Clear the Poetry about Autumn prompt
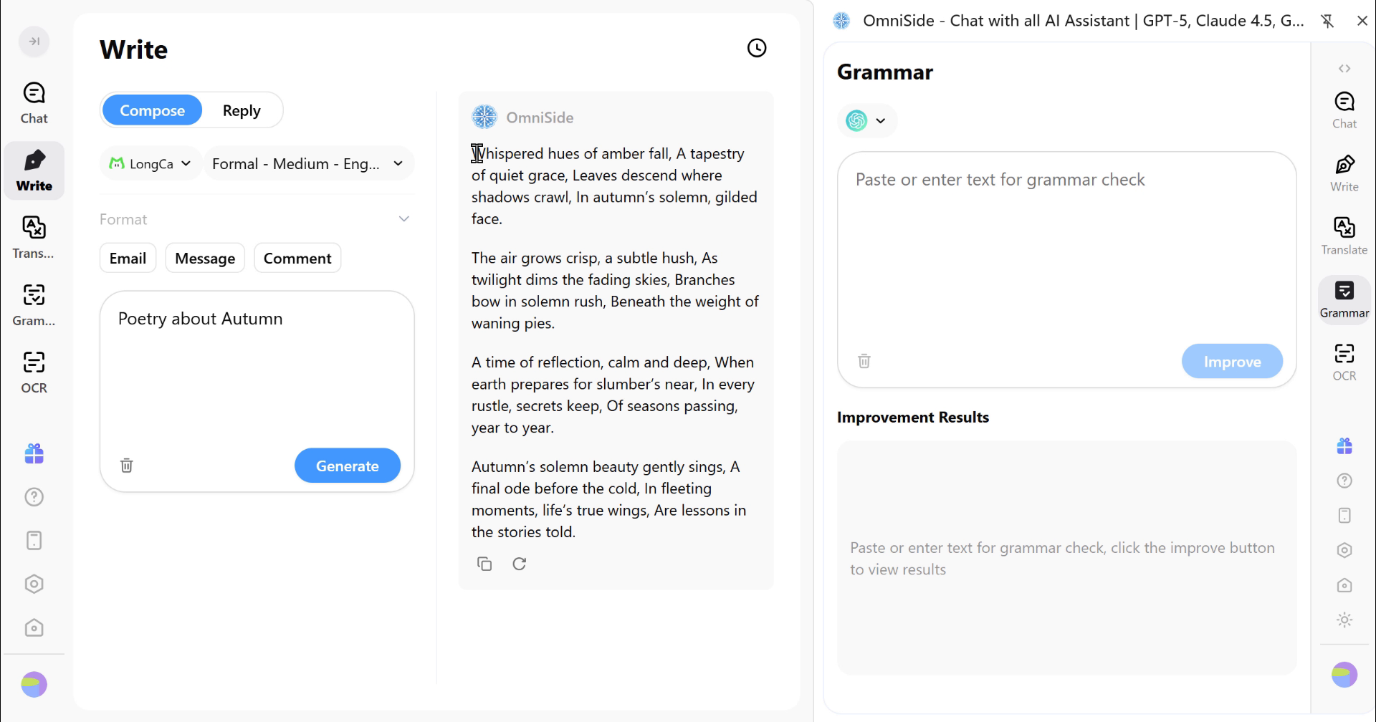The image size is (1376, 722). pyautogui.click(x=127, y=466)
